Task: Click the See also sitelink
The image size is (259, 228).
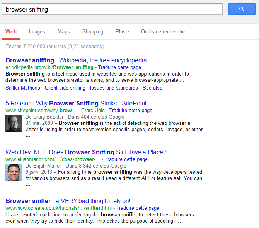Action: [x=152, y=88]
